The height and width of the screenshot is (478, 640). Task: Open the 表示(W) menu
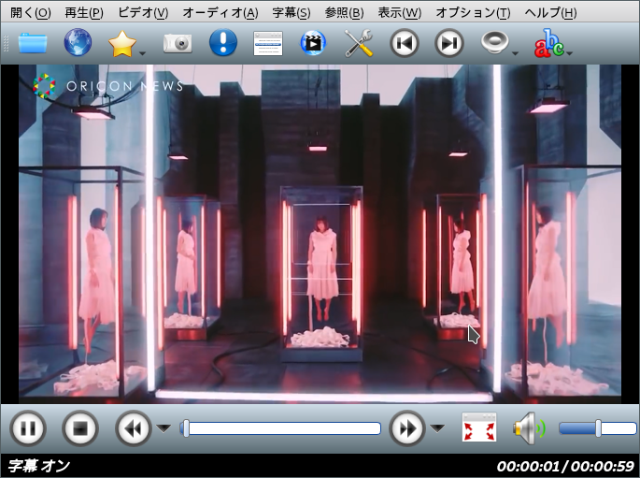point(400,13)
